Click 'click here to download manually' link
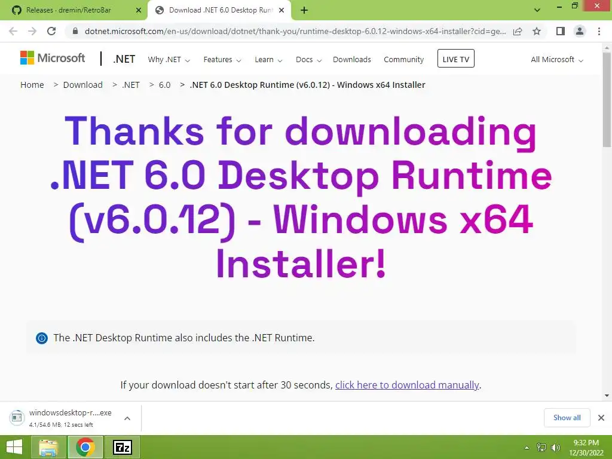The height and width of the screenshot is (459, 612). click(x=406, y=385)
